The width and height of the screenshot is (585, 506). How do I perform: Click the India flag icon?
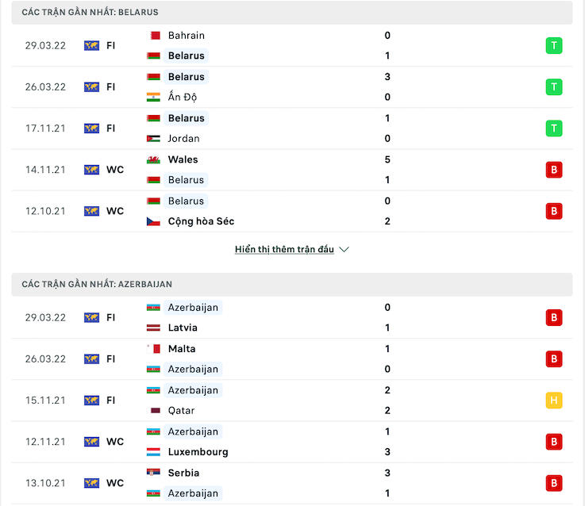[153, 98]
